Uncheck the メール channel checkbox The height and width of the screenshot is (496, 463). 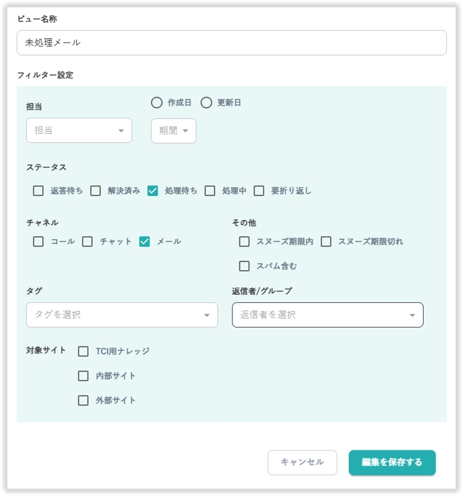[144, 241]
